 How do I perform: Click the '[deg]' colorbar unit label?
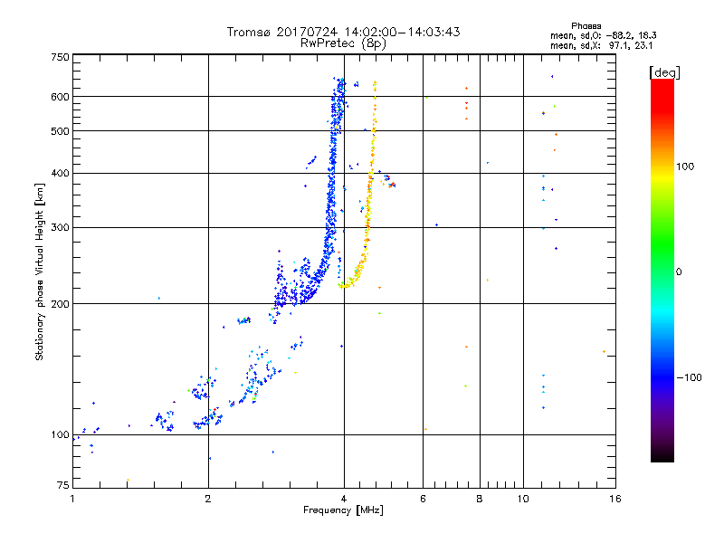[664, 72]
